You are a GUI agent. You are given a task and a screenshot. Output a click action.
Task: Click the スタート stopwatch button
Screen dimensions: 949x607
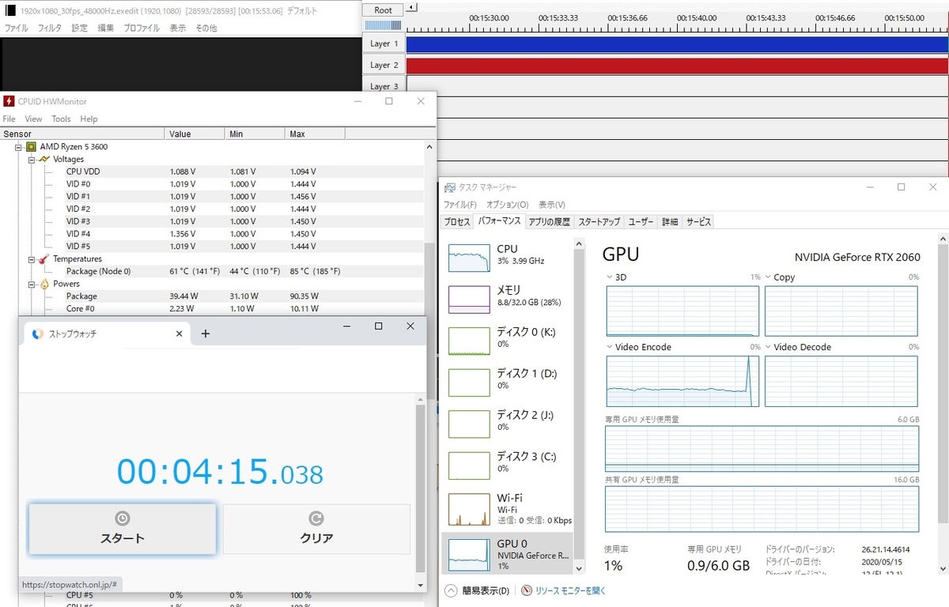122,529
